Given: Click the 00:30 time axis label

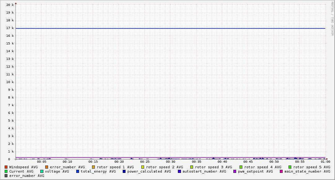Looking at the screenshot, I should click(170, 161).
